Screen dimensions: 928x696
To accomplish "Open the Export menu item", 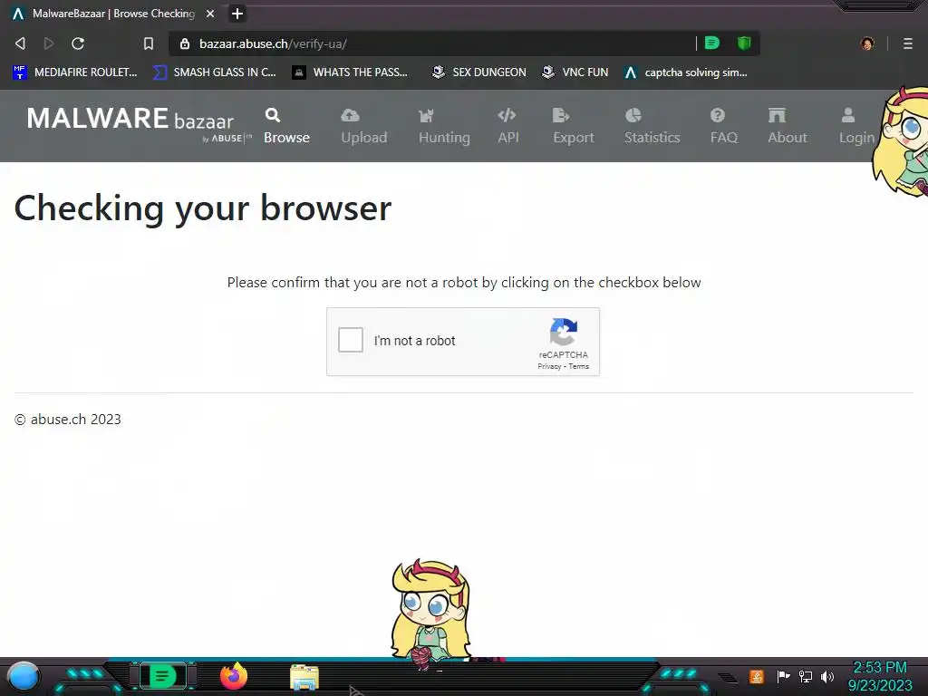I will pyautogui.click(x=574, y=126).
